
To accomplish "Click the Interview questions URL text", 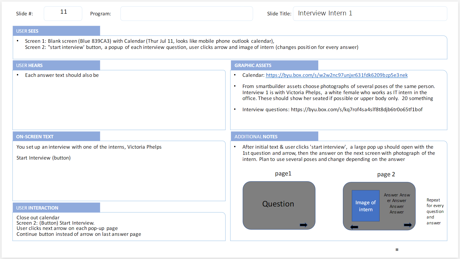I will (x=356, y=110).
